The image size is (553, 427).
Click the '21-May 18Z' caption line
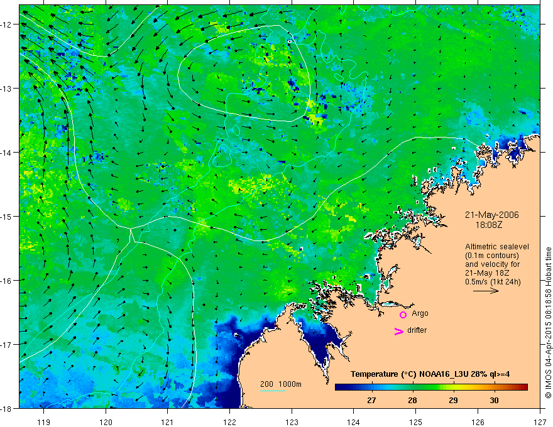pyautogui.click(x=487, y=273)
